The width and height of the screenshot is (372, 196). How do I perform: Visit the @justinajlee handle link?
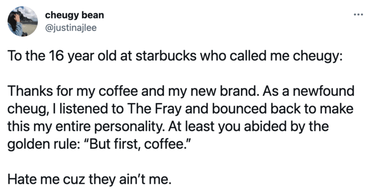tap(71, 28)
